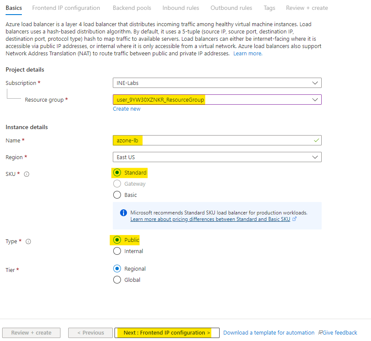Image resolution: width=371 pixels, height=341 pixels.
Task: Select the Standard SKU option
Action: [117, 173]
